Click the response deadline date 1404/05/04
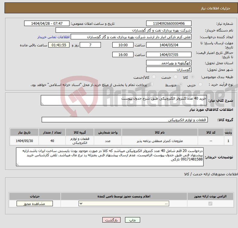The height and width of the screenshot is (228, 238). coord(169,45)
